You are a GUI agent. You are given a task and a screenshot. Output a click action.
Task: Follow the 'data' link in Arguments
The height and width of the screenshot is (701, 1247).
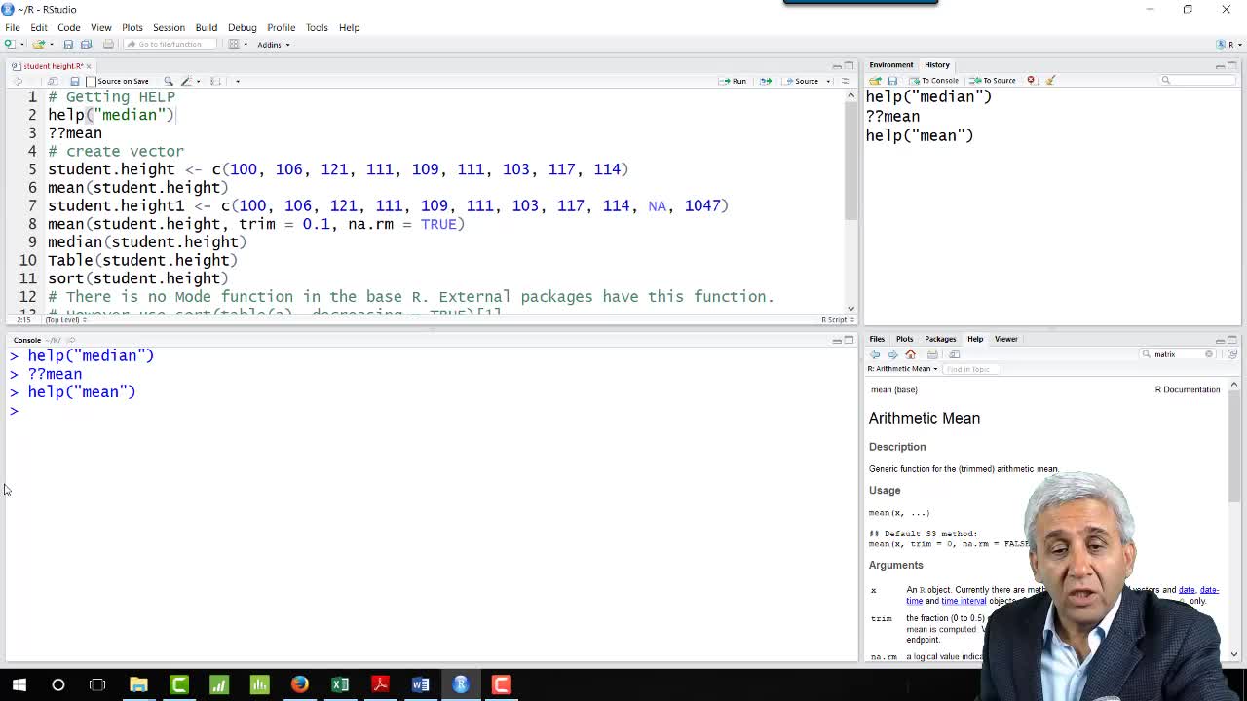tap(1187, 589)
